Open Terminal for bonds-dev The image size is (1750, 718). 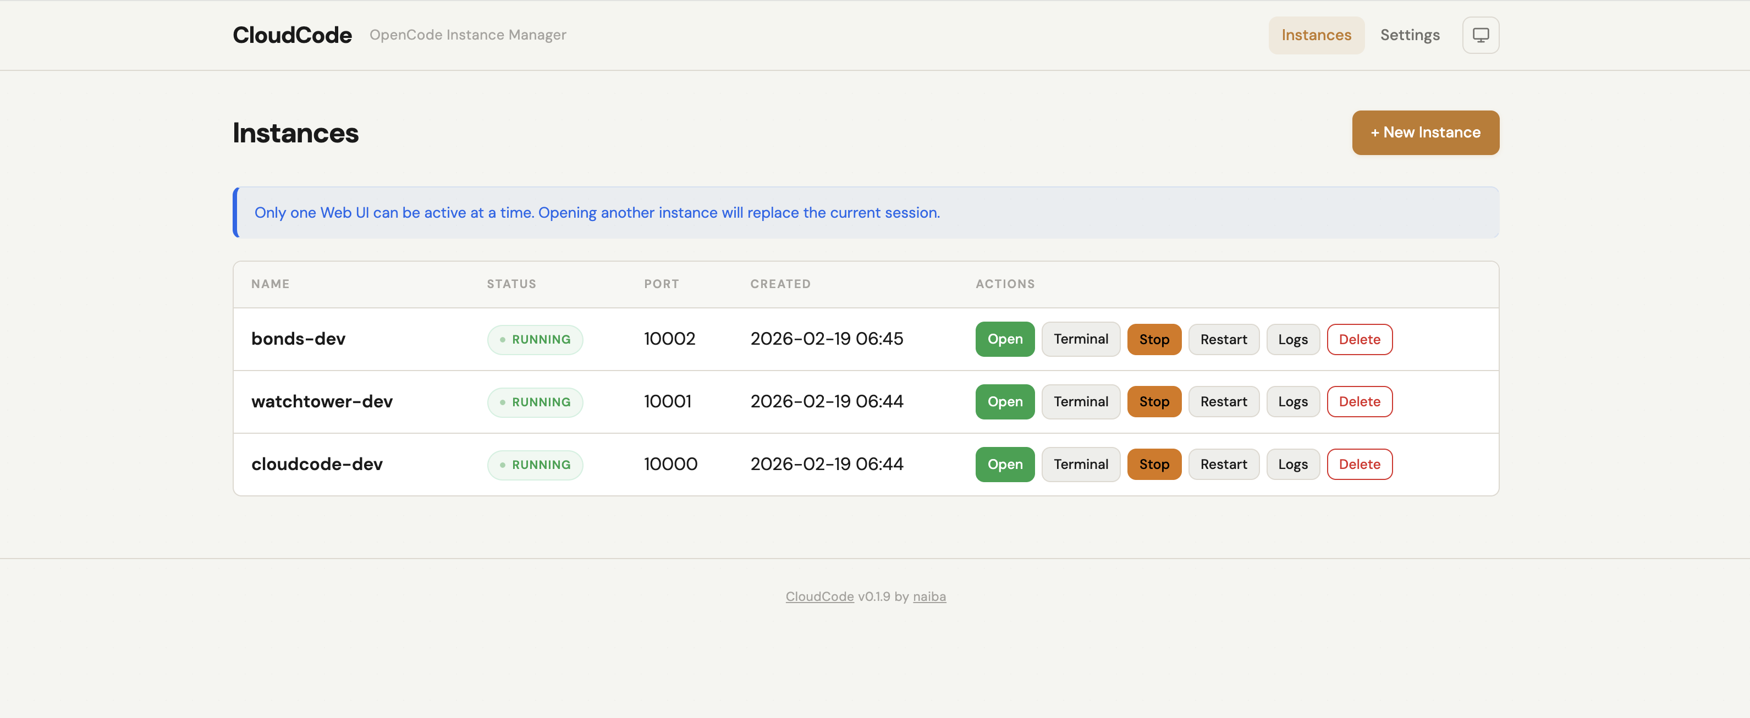1080,339
